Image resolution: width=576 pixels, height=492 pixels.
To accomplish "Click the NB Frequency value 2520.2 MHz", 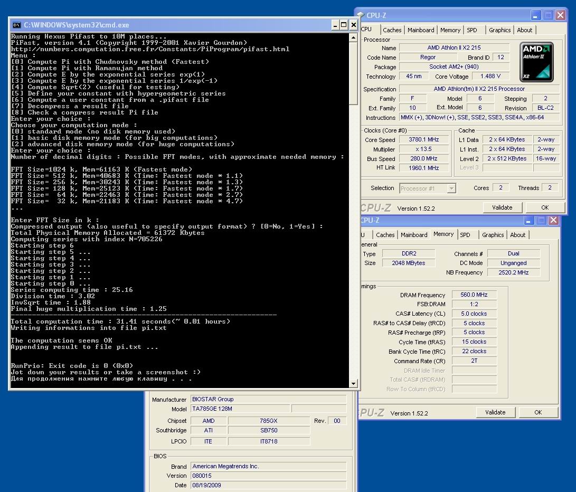I will tap(514, 272).
